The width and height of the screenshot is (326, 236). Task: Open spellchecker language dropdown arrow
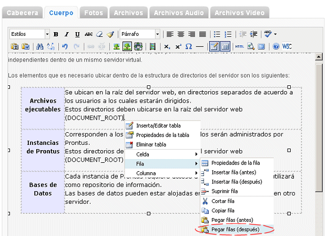pyautogui.click(x=276, y=34)
